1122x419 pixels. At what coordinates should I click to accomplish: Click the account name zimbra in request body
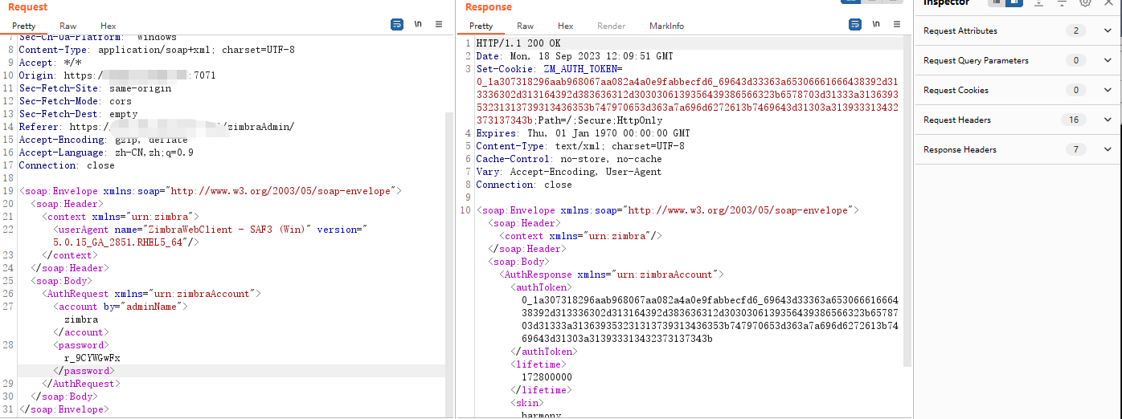tap(81, 319)
